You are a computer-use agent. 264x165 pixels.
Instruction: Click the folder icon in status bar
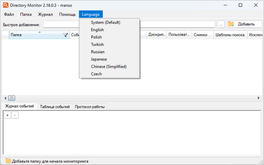click(x=8, y=161)
